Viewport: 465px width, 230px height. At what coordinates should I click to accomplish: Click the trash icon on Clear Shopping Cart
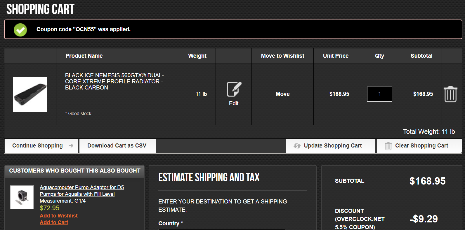(x=388, y=146)
